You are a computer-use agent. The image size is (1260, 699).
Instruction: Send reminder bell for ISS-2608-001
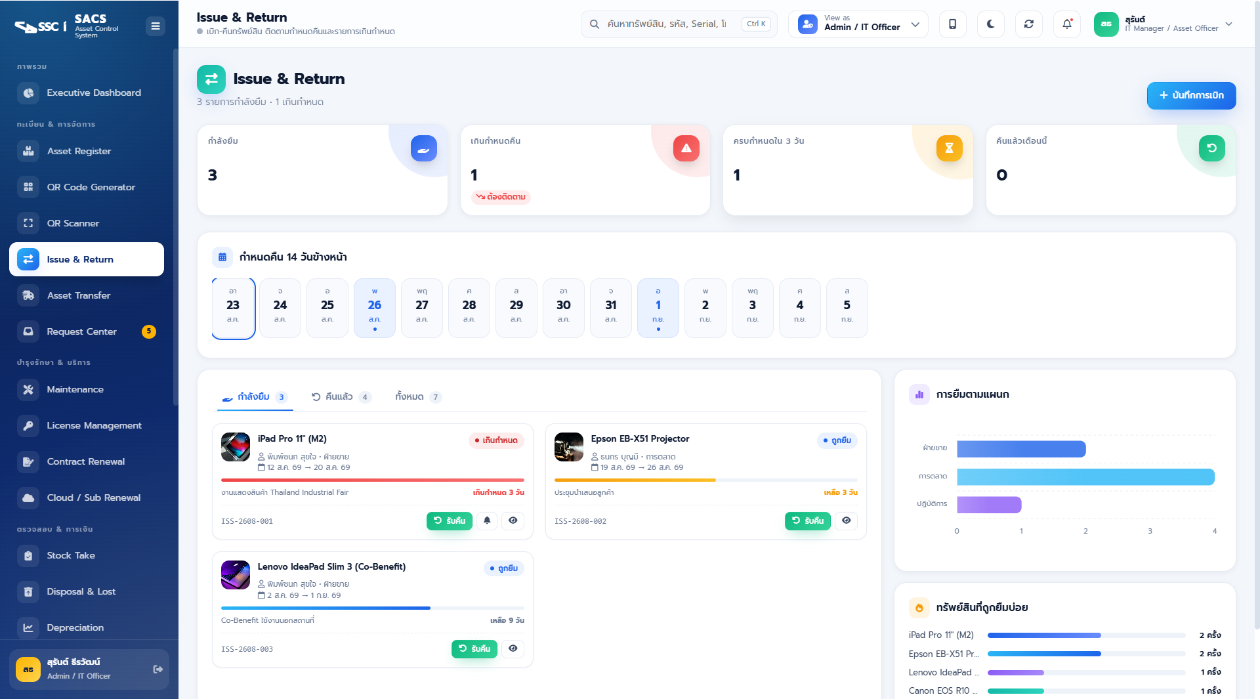487,520
